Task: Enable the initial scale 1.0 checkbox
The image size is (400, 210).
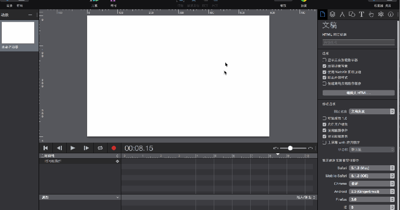Action: pyautogui.click(x=324, y=119)
